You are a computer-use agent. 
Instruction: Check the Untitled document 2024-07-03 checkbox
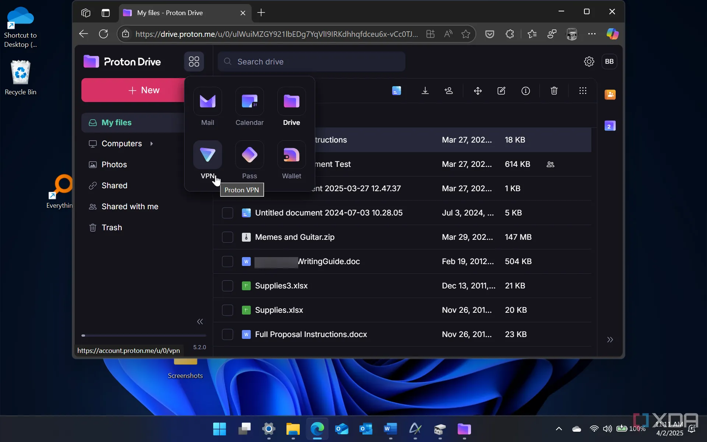coord(228,213)
